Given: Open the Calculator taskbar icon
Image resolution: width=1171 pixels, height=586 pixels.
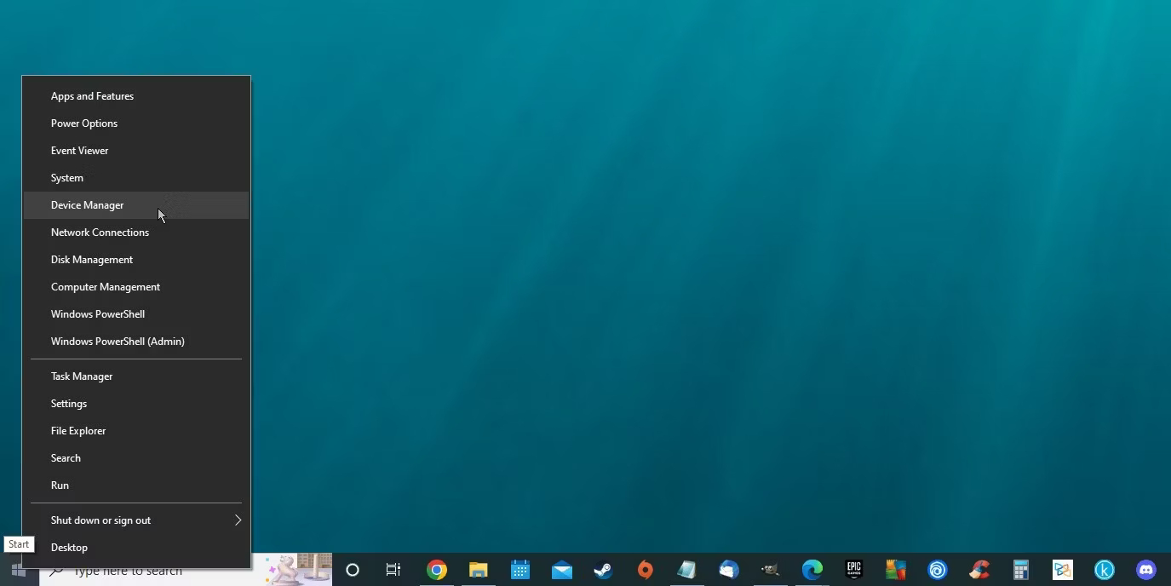Looking at the screenshot, I should (x=1021, y=570).
